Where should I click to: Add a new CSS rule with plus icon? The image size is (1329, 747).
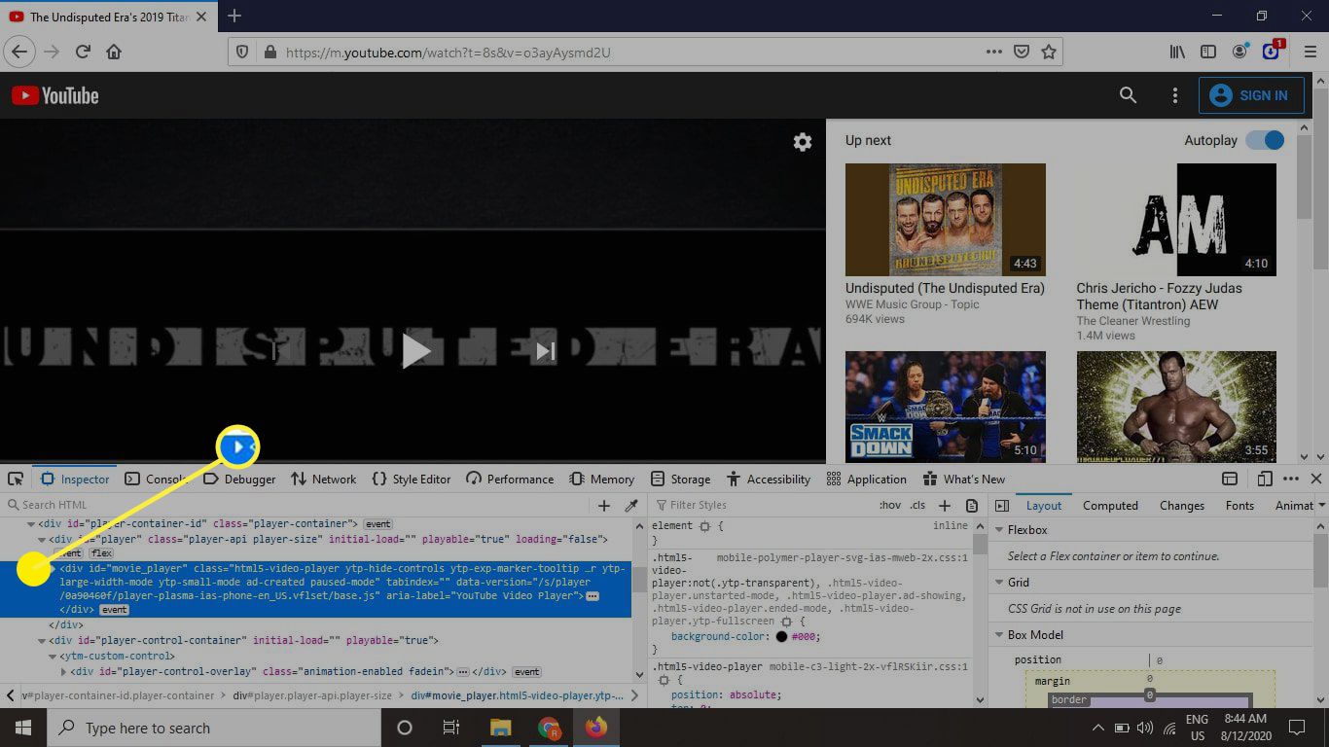(x=945, y=505)
